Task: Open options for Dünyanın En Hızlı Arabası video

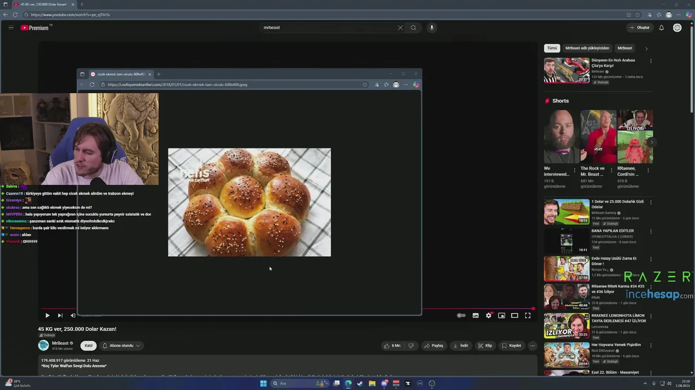Action: click(650, 61)
